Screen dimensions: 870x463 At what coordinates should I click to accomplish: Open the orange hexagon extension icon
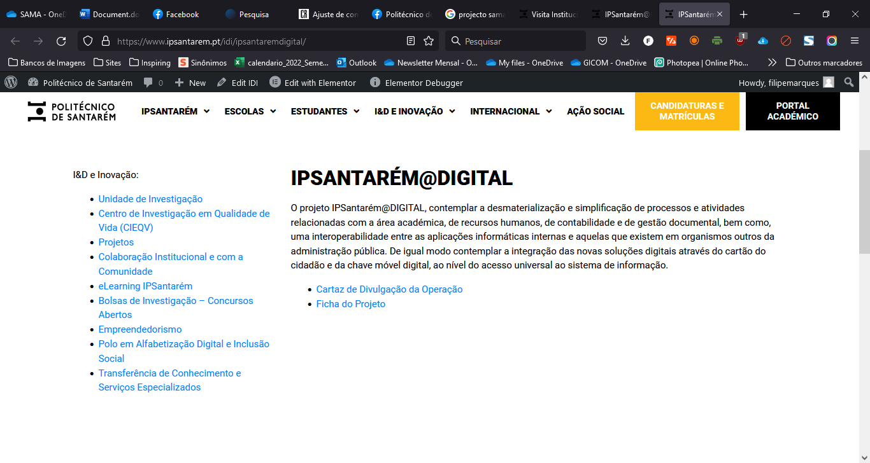point(694,41)
